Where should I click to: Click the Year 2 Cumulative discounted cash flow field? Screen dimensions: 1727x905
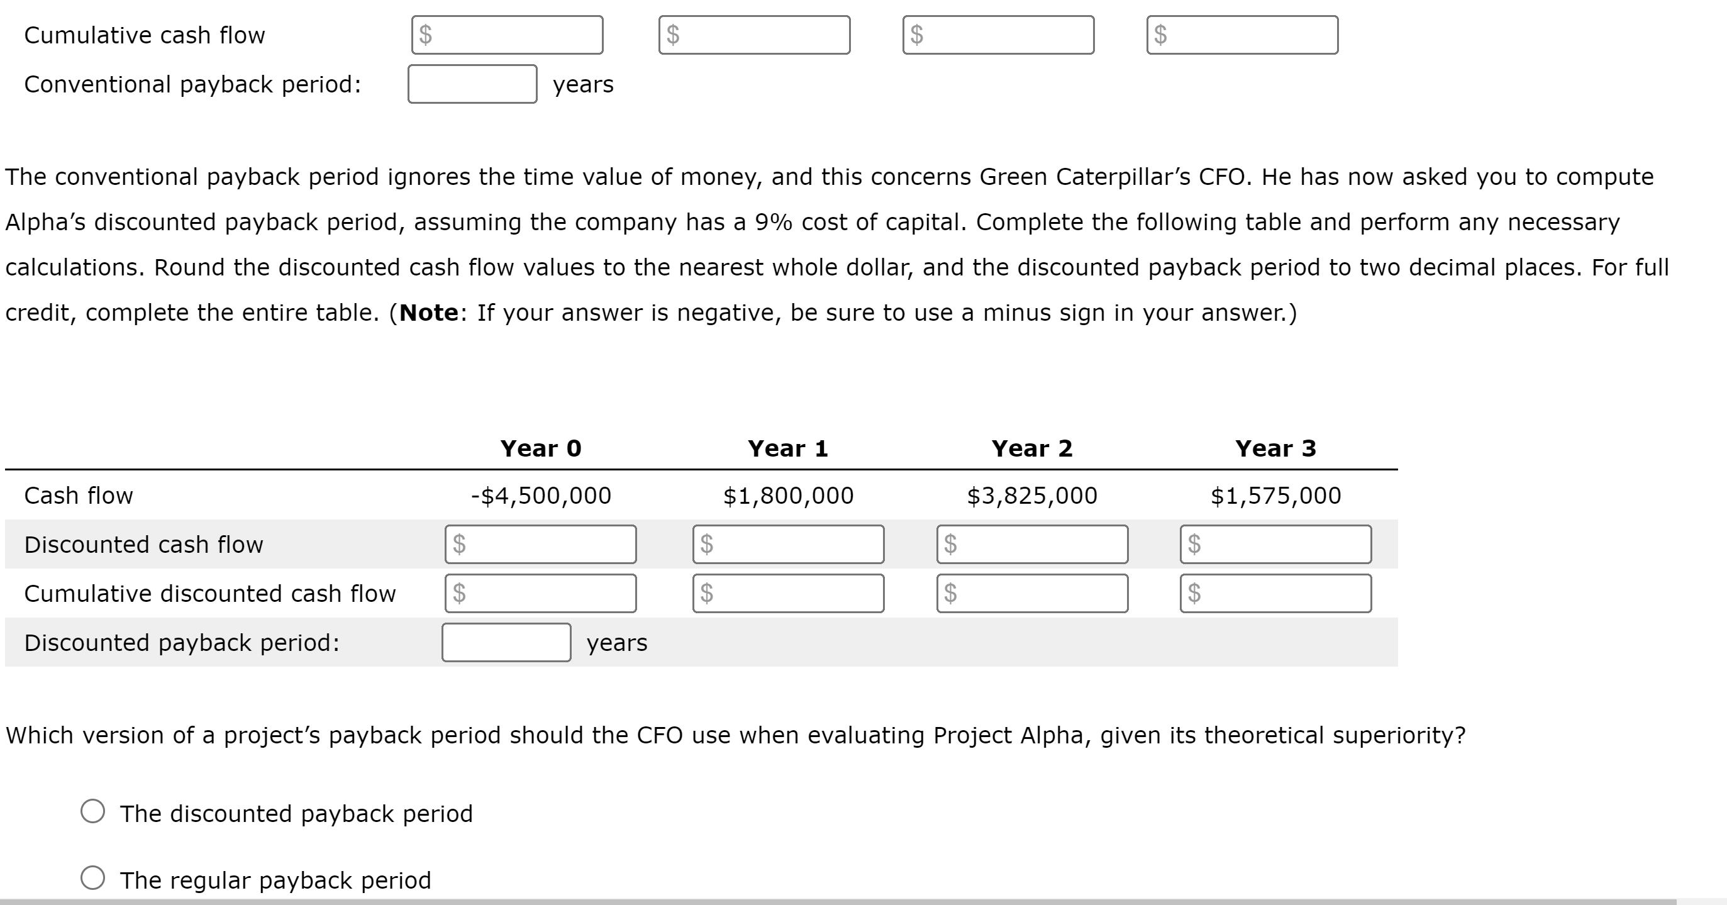point(1033,593)
